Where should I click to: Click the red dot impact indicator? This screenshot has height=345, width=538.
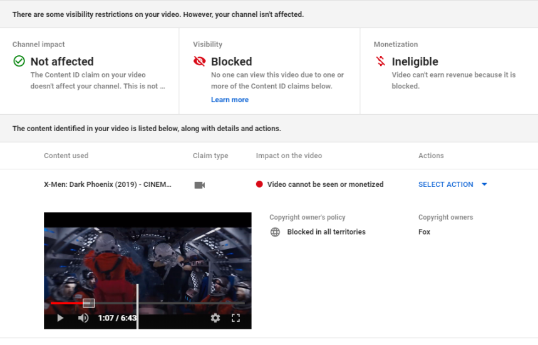pos(259,184)
